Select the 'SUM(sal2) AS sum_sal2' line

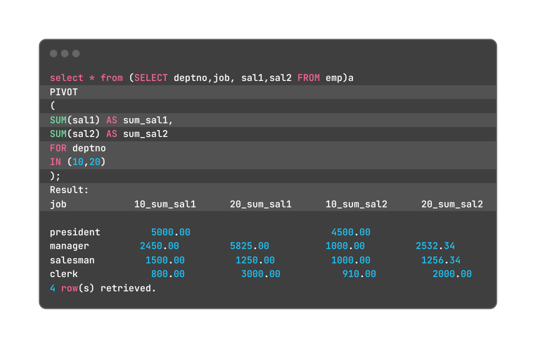(109, 134)
